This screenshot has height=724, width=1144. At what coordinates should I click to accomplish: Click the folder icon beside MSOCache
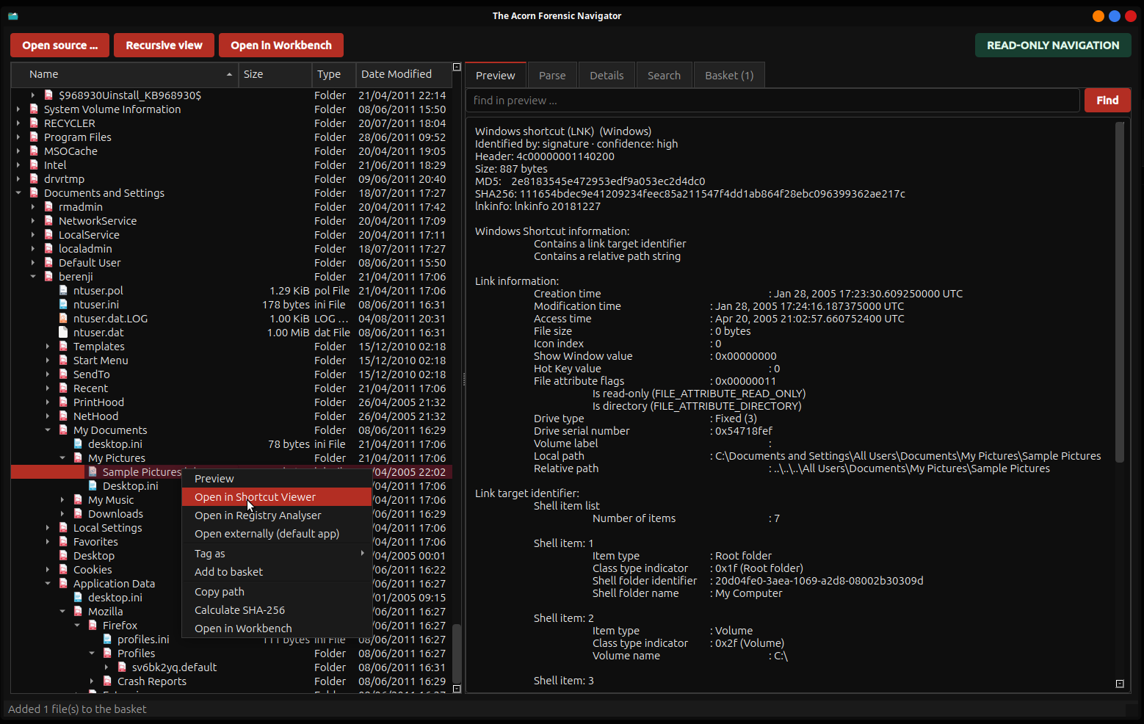34,151
